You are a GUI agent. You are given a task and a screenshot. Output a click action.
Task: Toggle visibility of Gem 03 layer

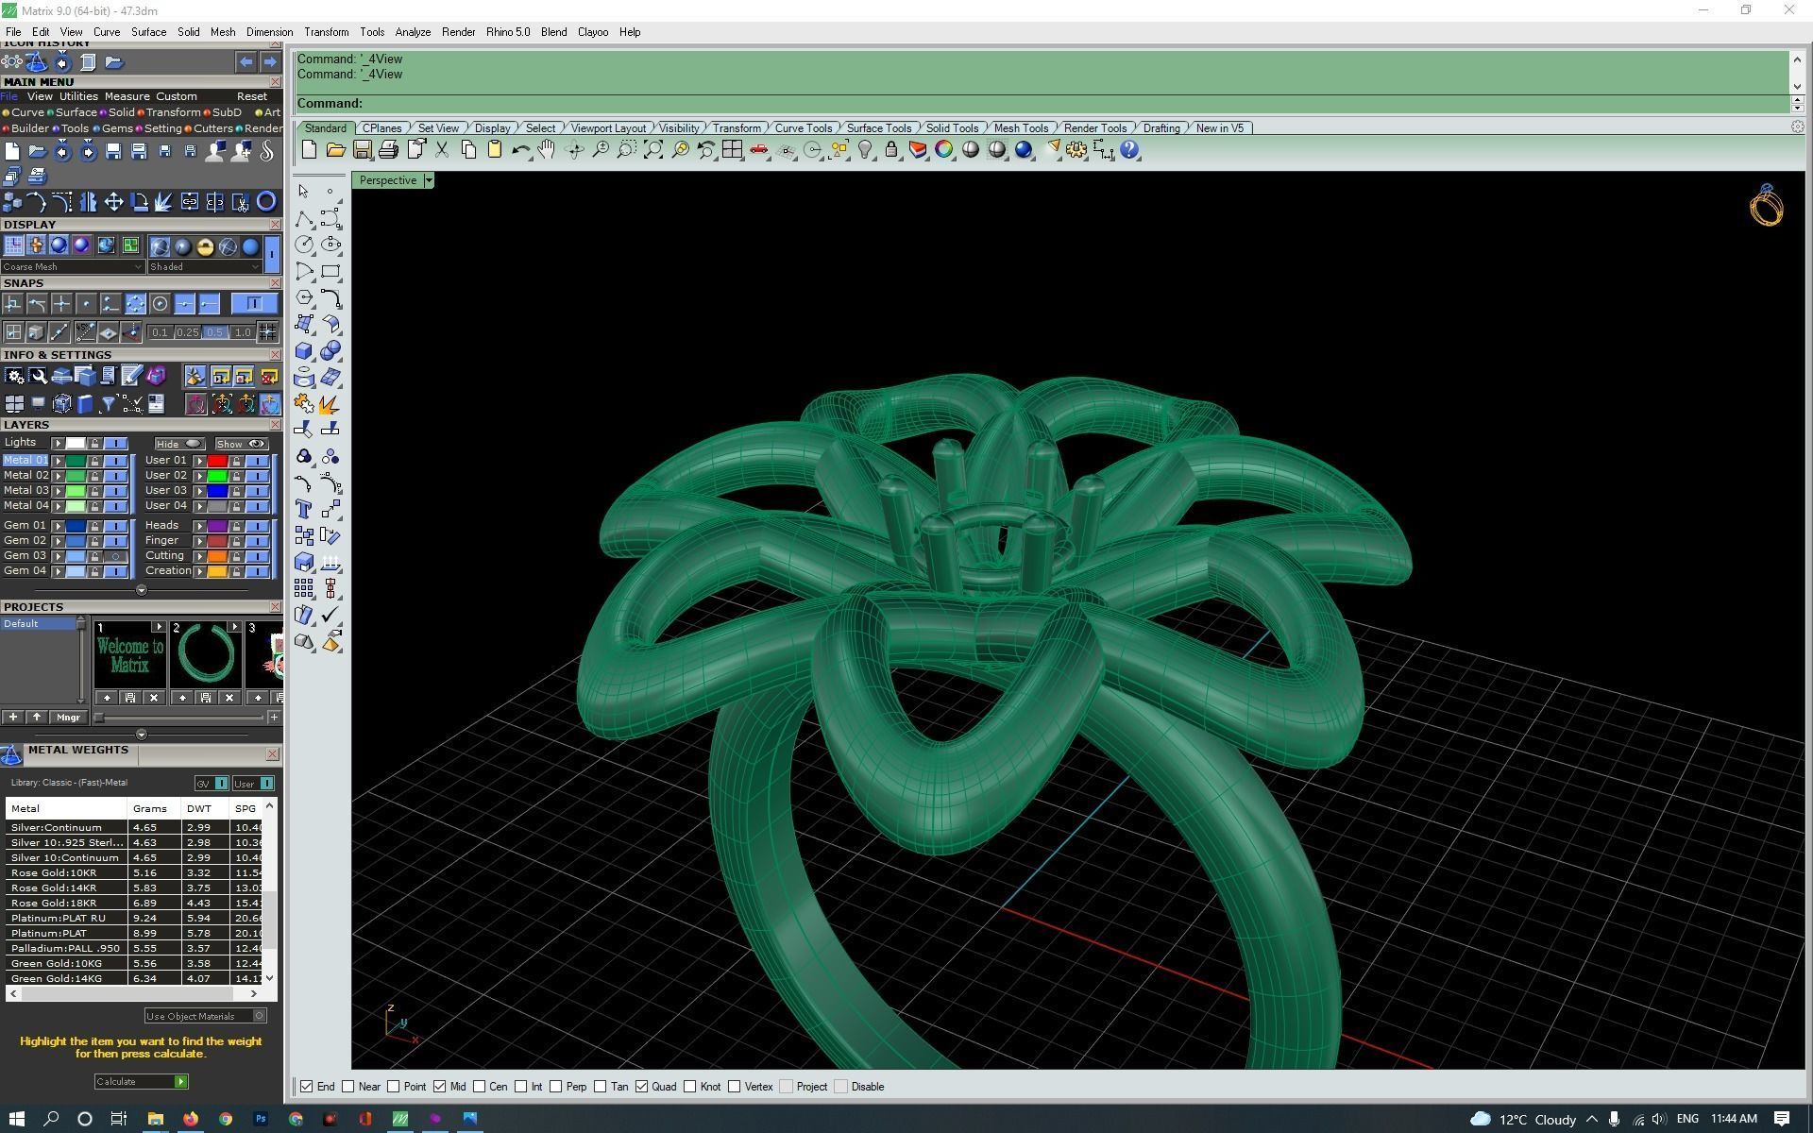(x=116, y=556)
